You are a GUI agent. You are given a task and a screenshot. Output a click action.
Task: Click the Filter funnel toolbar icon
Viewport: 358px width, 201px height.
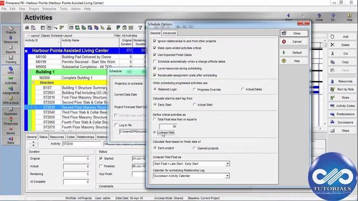point(140,28)
